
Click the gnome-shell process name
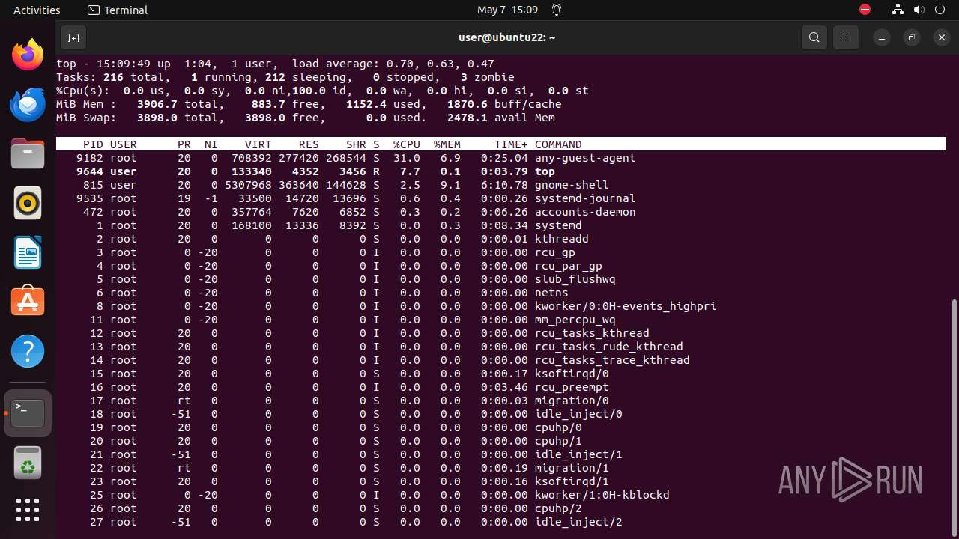click(572, 185)
